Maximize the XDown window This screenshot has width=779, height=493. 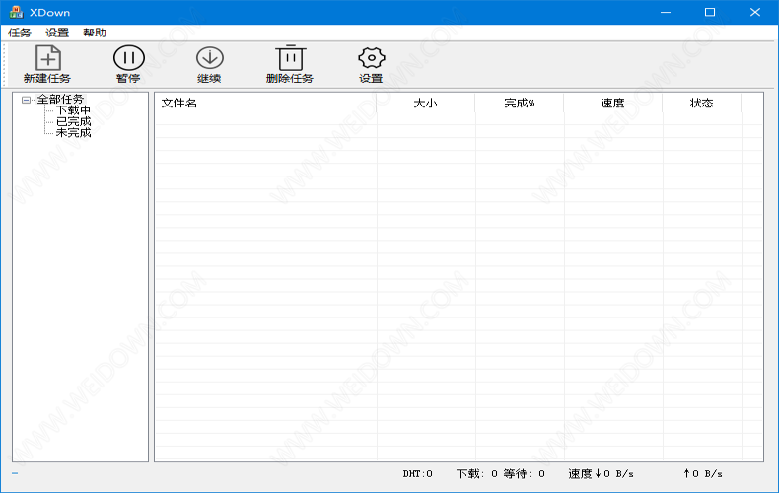[x=710, y=12]
